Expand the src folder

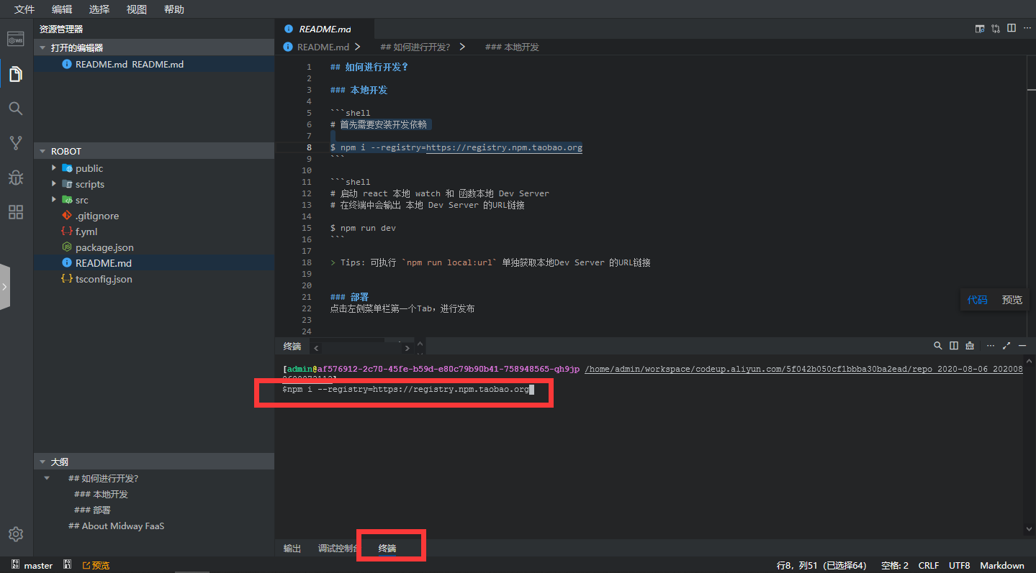(54, 200)
